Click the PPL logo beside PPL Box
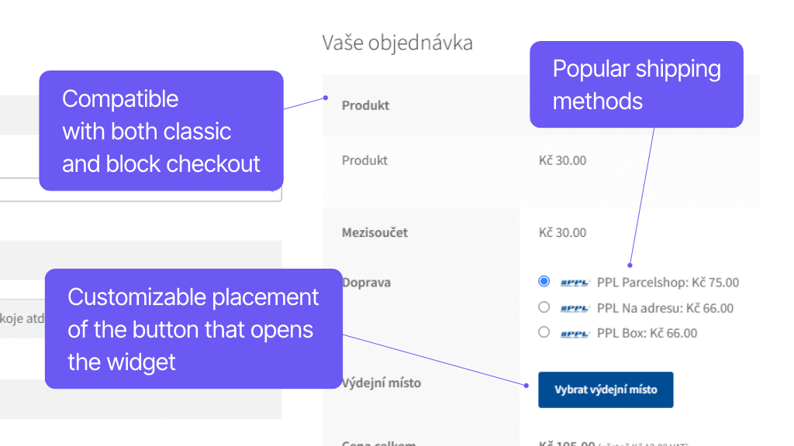794x446 pixels. 575,334
